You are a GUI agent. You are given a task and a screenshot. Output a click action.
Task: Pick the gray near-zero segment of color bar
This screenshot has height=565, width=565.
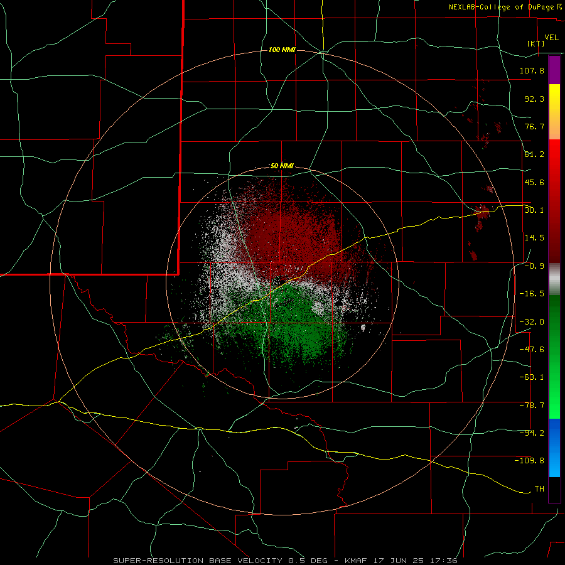click(x=554, y=279)
